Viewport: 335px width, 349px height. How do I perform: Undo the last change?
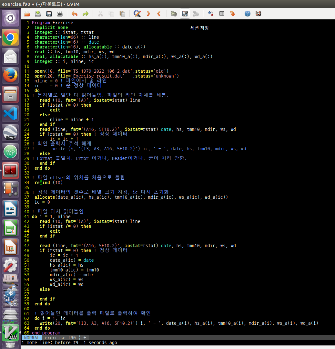[x=75, y=14]
